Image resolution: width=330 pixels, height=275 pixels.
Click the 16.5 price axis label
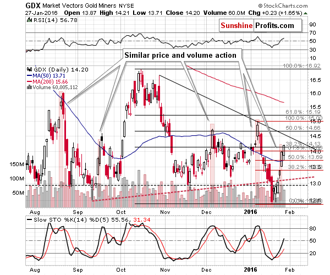315,80
